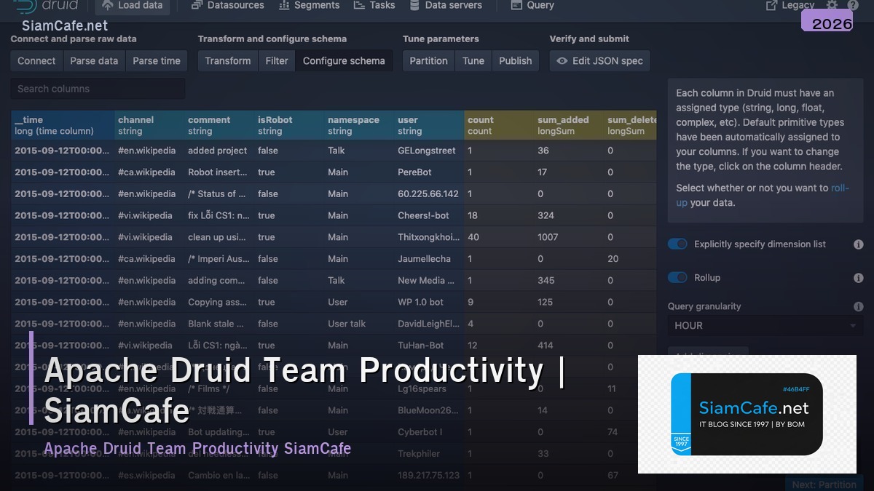Click the Search columns input field
The height and width of the screenshot is (491, 874).
point(98,88)
